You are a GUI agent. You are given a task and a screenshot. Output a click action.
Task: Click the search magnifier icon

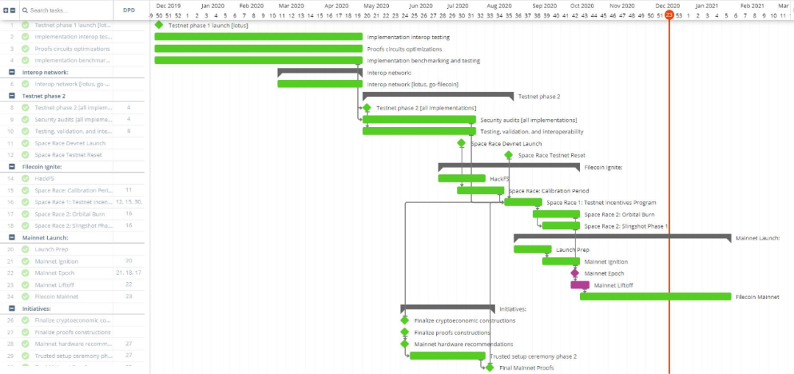point(24,10)
